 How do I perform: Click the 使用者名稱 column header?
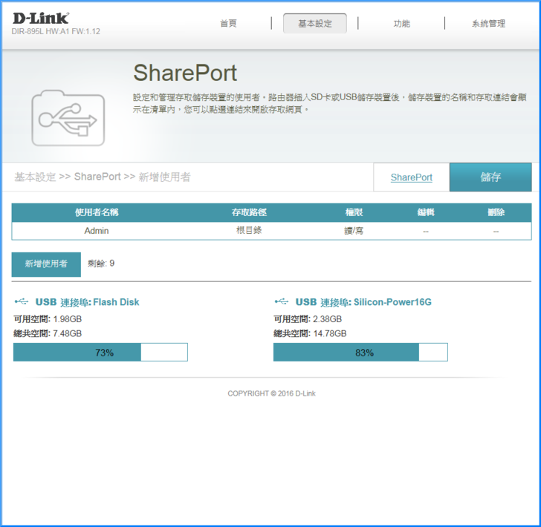click(97, 212)
